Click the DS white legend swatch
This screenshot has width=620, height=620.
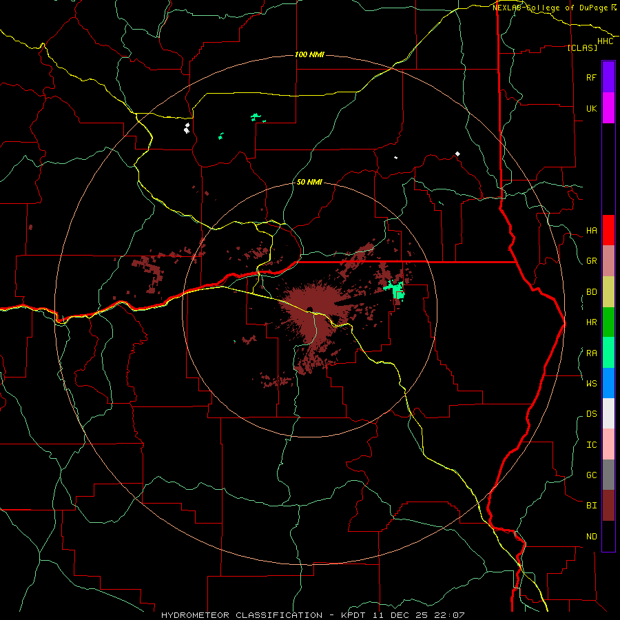[608, 413]
